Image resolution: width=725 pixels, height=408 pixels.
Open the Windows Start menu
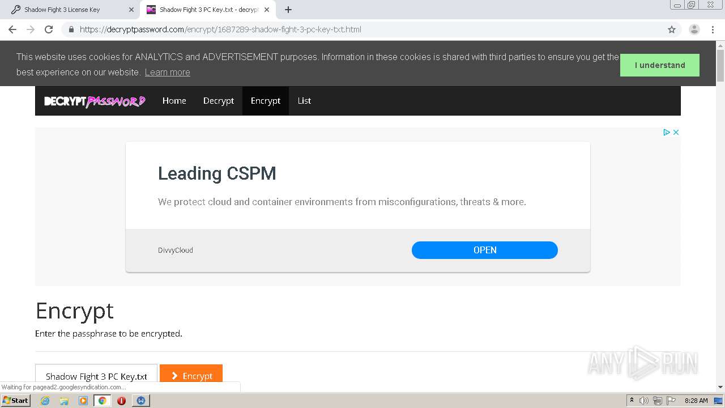tap(15, 401)
